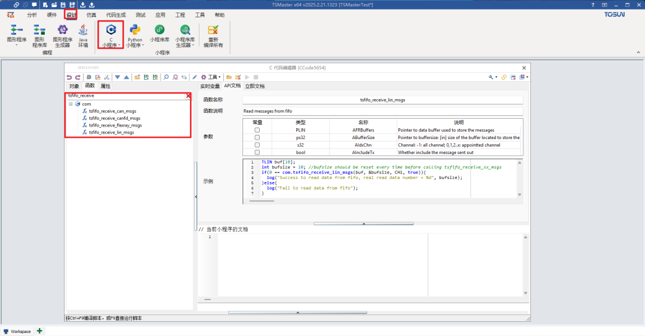
Task: Click the scissors cut icon
Action: 107,77
